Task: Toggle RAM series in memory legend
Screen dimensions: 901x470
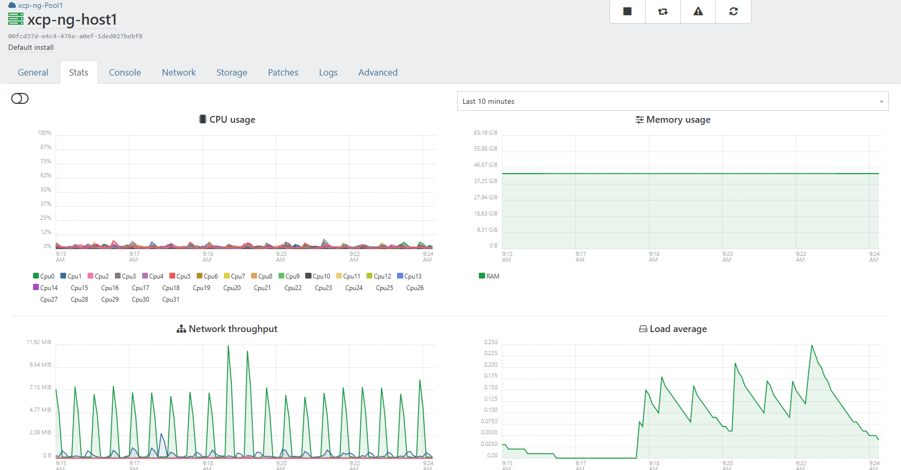Action: point(489,276)
